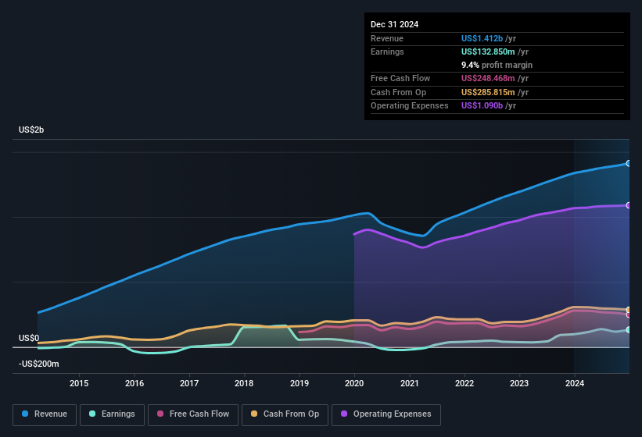
Task: Click the -US$200m y-axis label
Action: [x=39, y=364]
